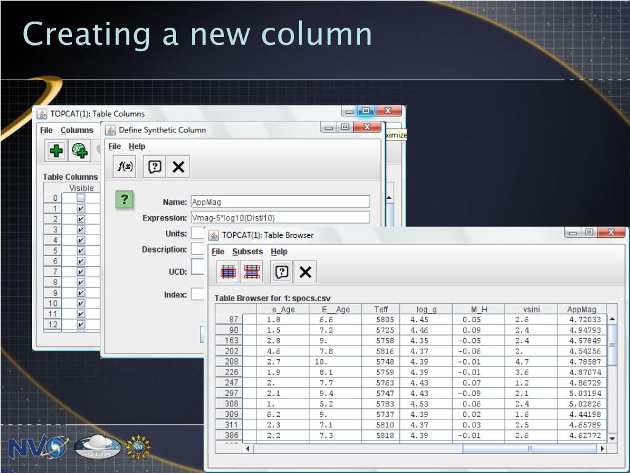
Task: Click Table Browser vertical scrollbar down arrow
Action: (612, 439)
